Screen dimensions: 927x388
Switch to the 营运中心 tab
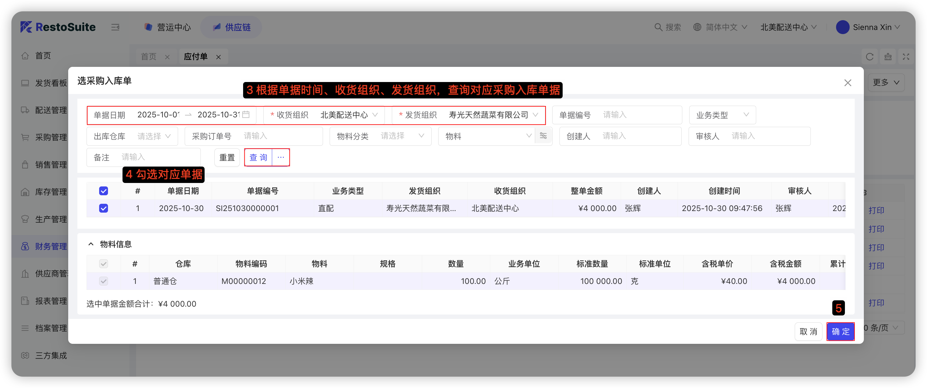pos(168,27)
